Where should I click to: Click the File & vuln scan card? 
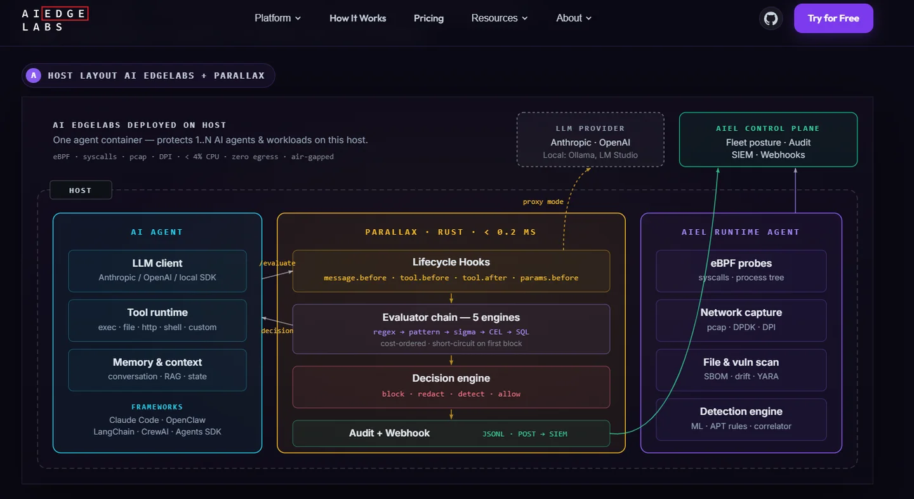[x=741, y=370]
